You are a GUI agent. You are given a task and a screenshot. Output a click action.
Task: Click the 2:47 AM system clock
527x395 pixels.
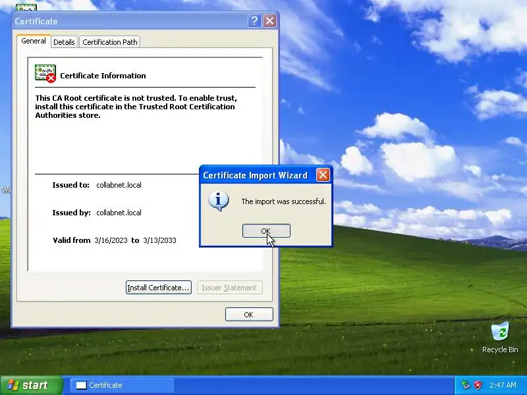(503, 385)
